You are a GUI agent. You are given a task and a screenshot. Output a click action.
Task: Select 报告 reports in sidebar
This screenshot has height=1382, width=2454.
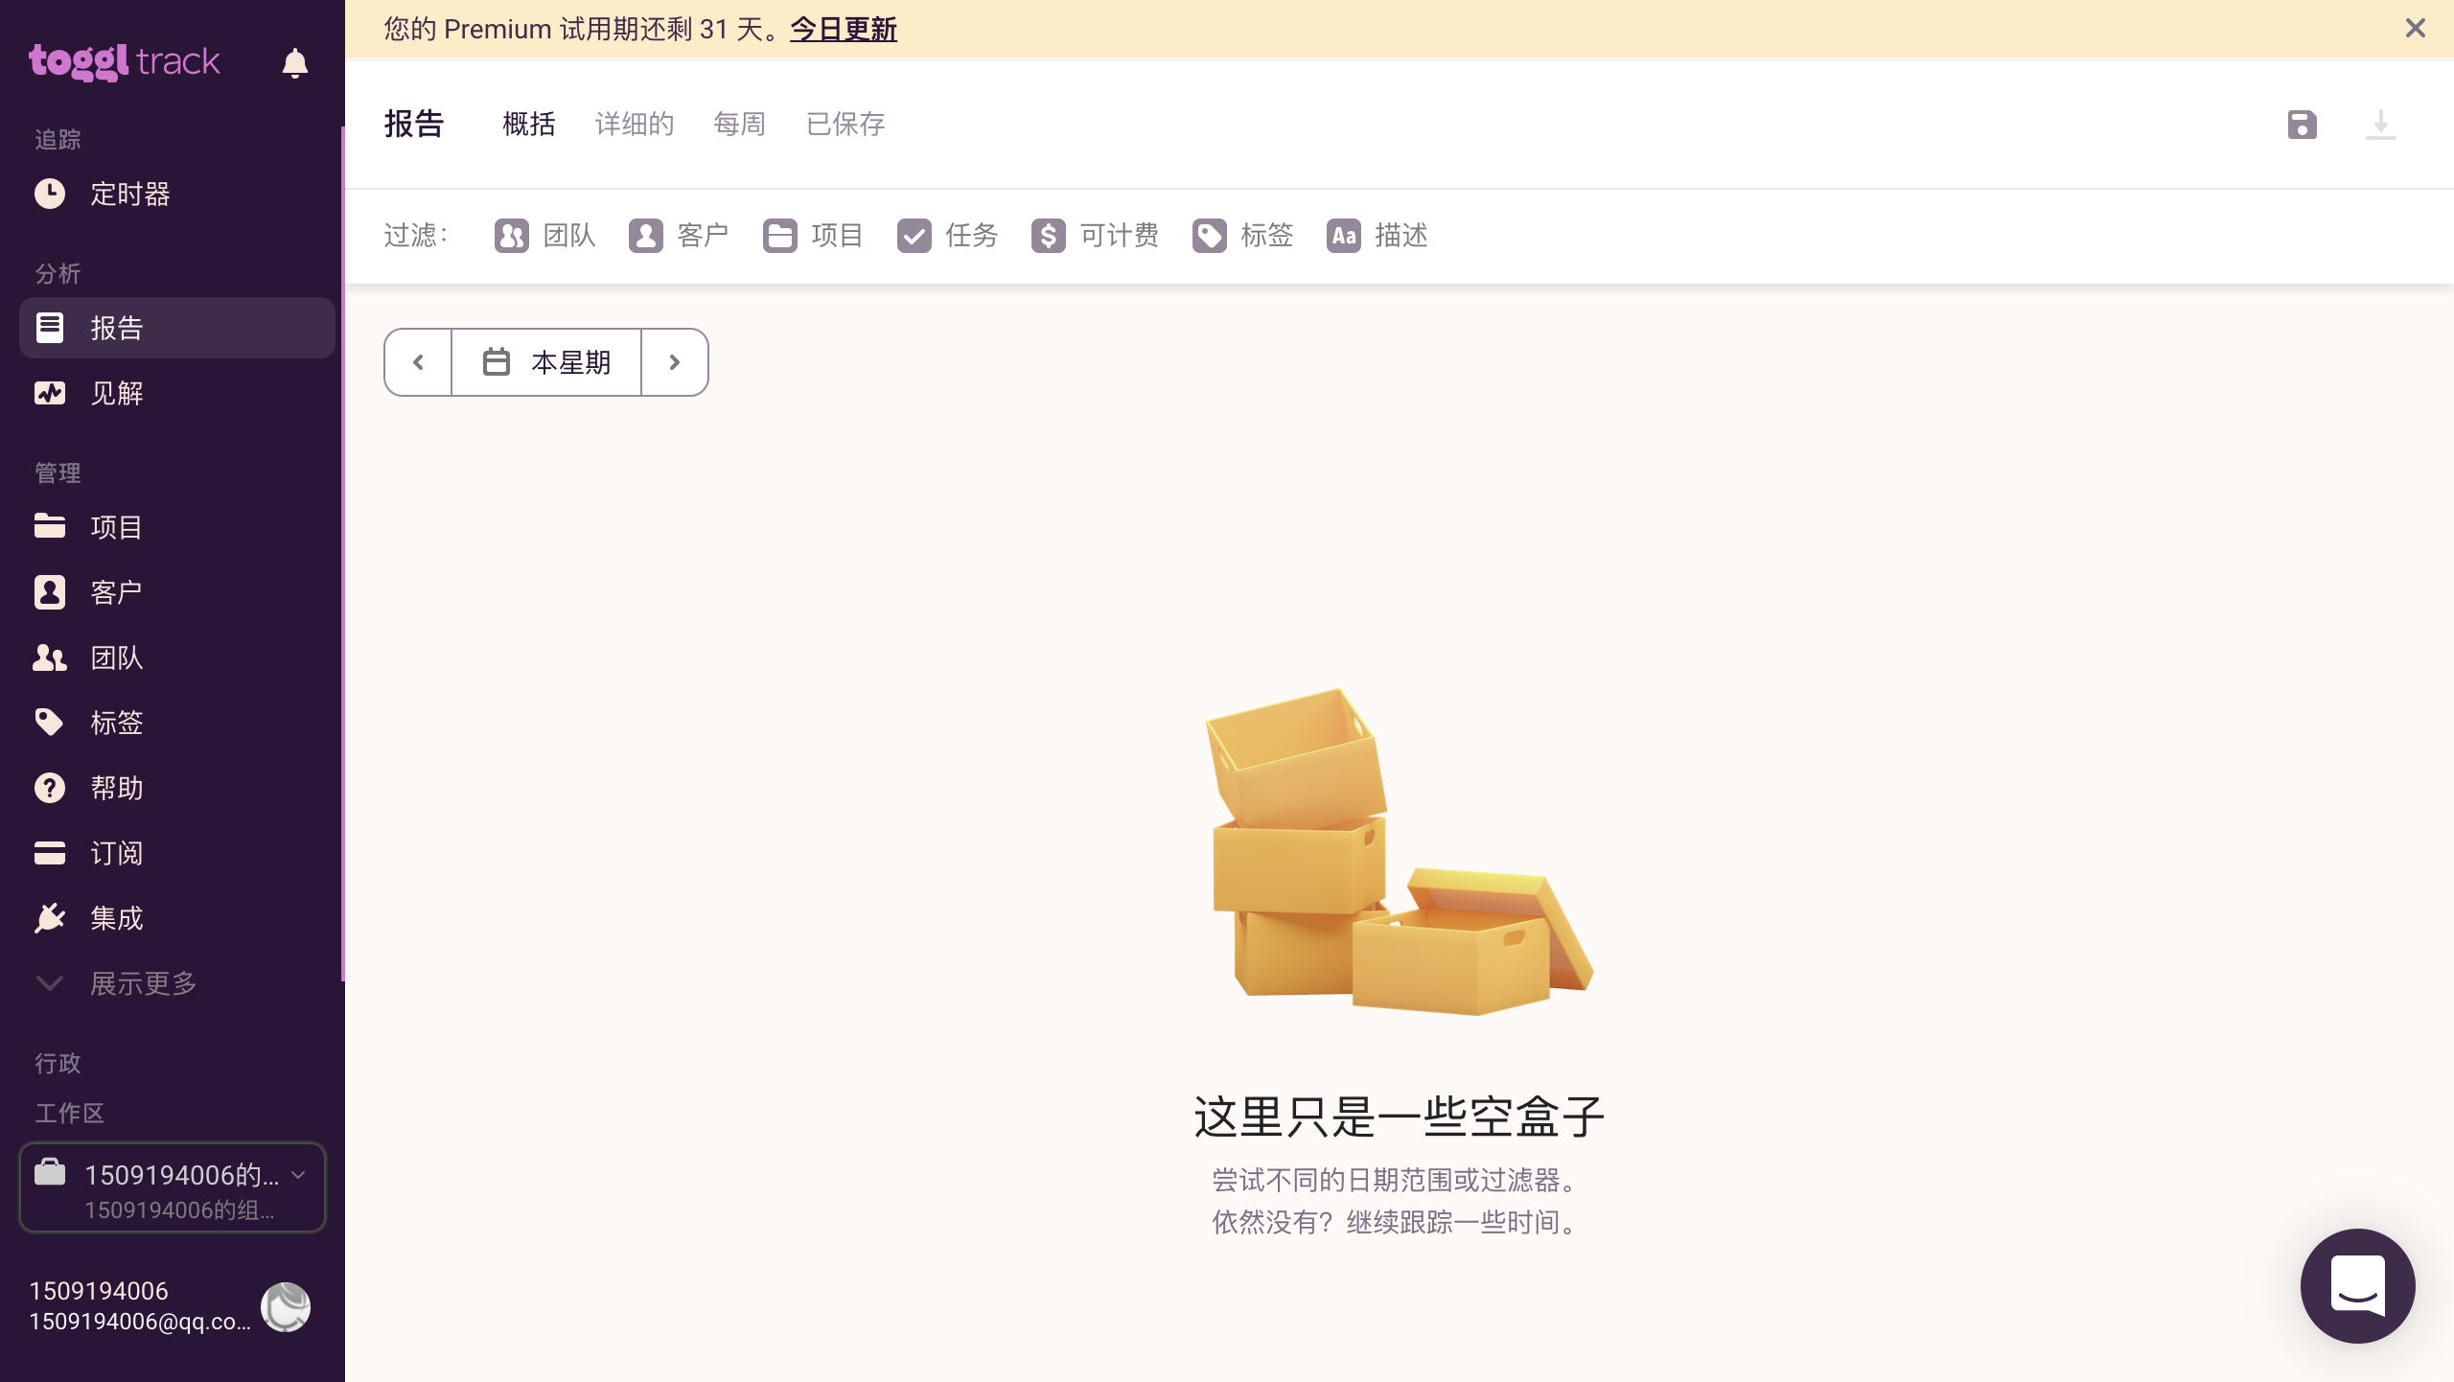[x=177, y=328]
